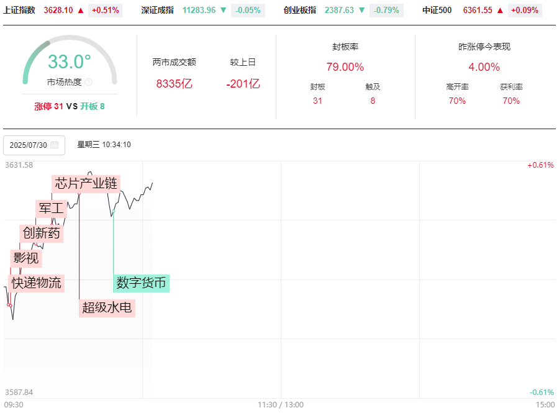This screenshot has width=559, height=413.
Task: Click the red up arrow beside 上证指数
Action: click(81, 10)
